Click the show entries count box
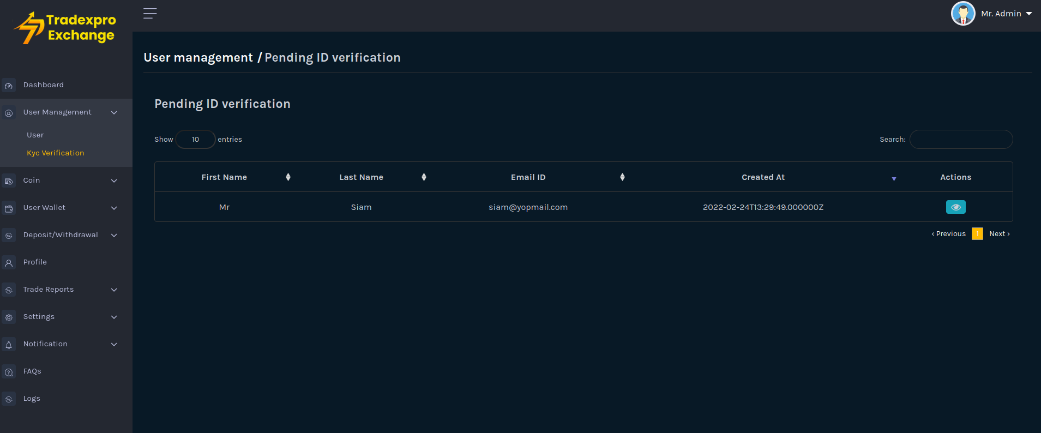1041x433 pixels. point(195,140)
